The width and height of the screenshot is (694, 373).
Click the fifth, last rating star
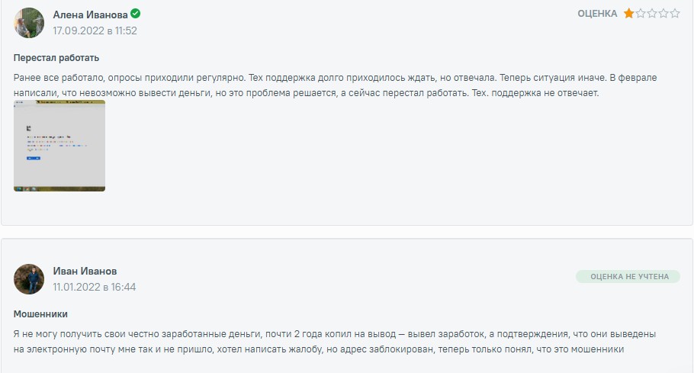(x=675, y=14)
